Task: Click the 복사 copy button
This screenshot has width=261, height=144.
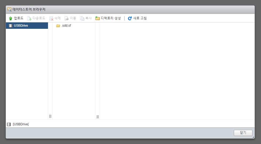Action: 86,18
